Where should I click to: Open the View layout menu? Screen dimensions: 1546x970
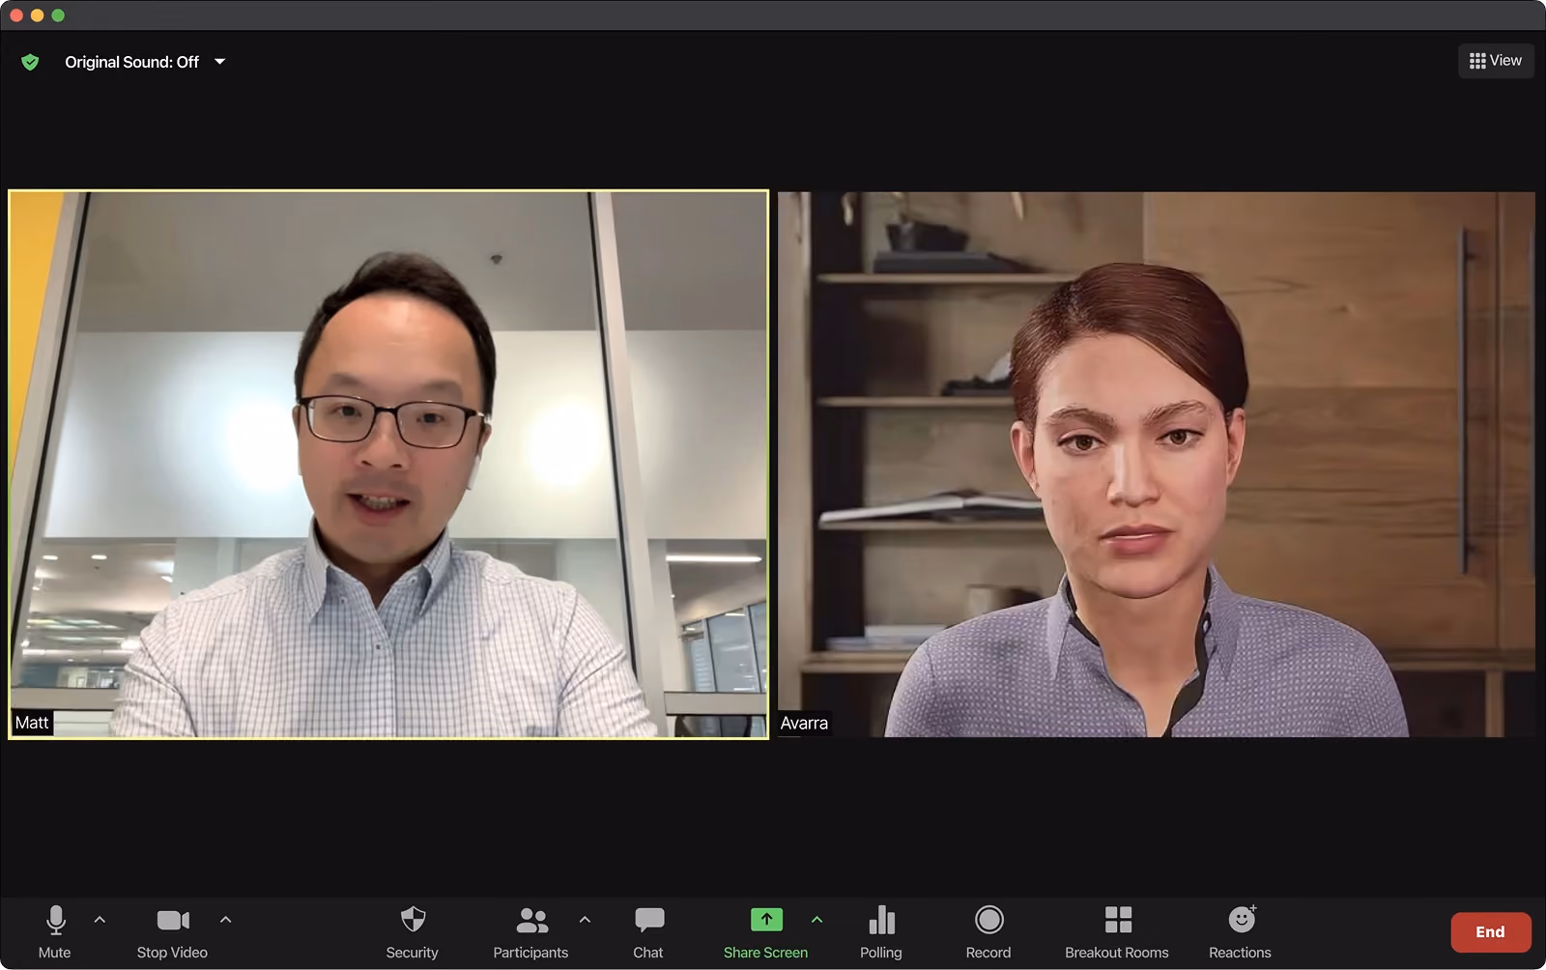point(1496,61)
